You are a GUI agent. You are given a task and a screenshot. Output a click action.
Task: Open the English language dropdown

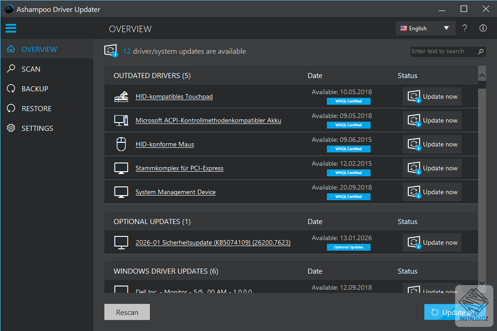425,28
